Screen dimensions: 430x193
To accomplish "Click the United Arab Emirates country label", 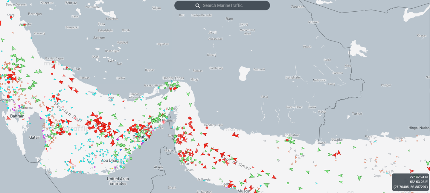I will 118,181.
